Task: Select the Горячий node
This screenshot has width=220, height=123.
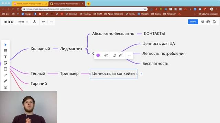Action: (x=39, y=83)
